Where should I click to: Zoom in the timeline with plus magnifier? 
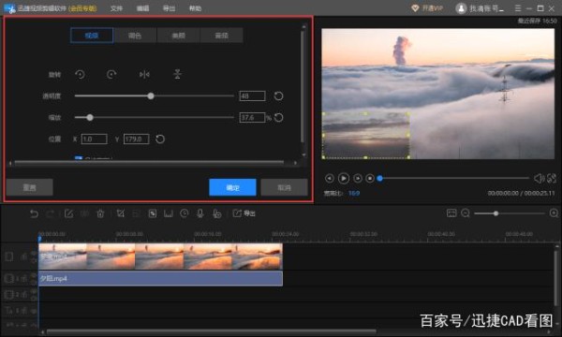coord(554,213)
